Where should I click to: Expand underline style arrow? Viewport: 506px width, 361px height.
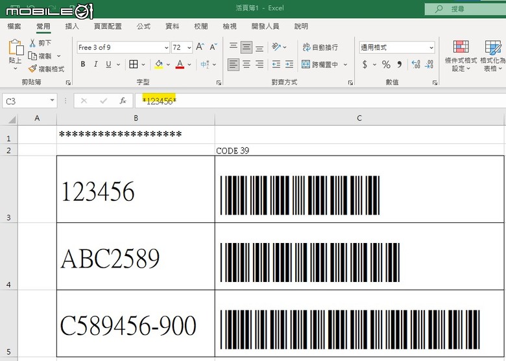click(119, 64)
